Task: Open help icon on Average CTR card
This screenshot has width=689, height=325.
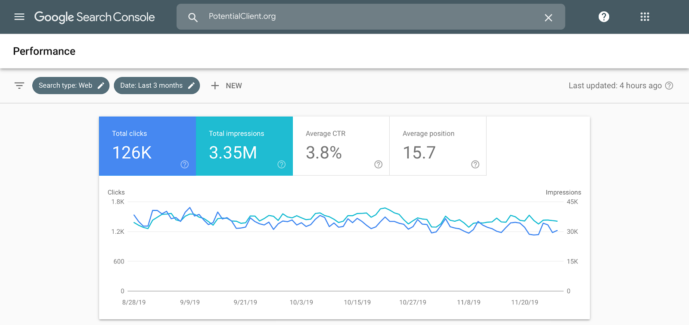Action: [x=379, y=164]
